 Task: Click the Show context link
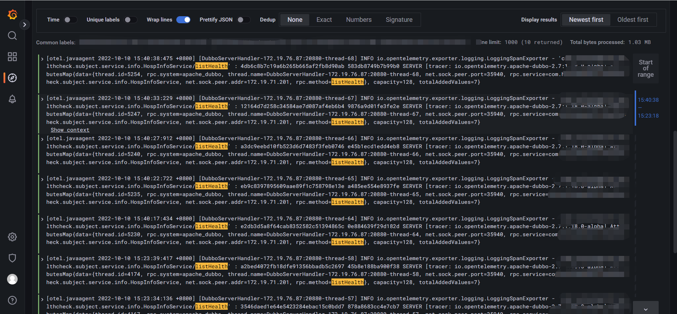coord(70,130)
